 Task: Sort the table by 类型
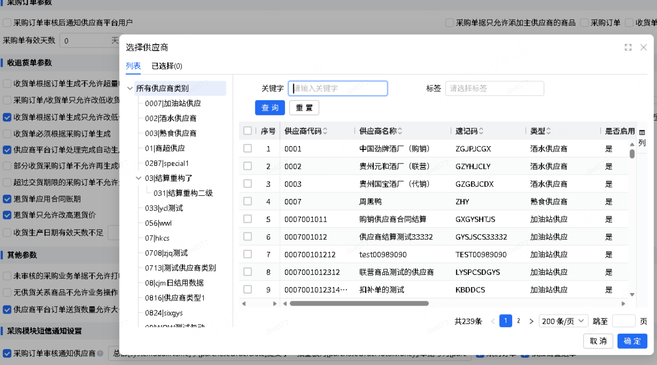(549, 131)
